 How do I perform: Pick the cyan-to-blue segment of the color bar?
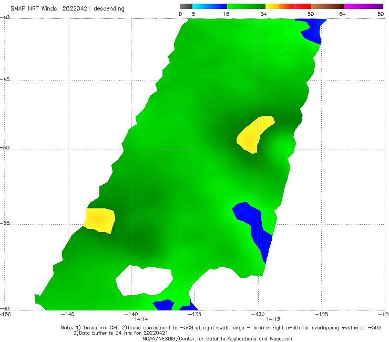[210, 6]
